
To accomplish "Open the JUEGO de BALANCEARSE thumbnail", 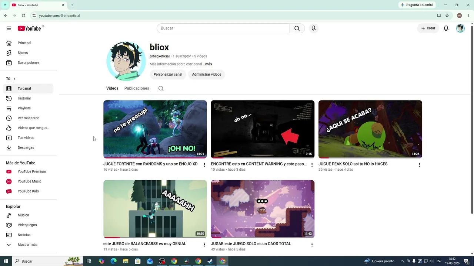I will tap(155, 209).
